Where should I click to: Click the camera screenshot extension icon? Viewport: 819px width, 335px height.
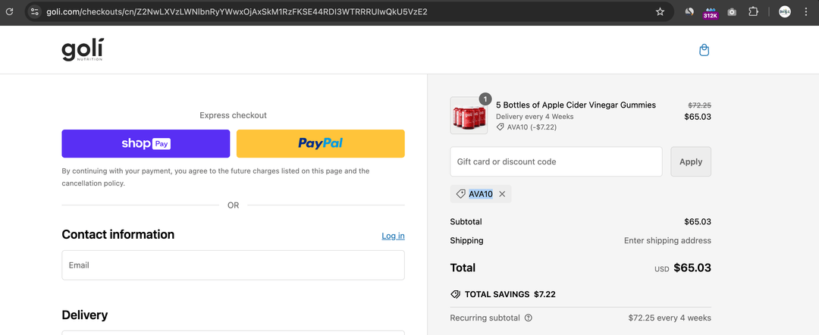click(732, 11)
